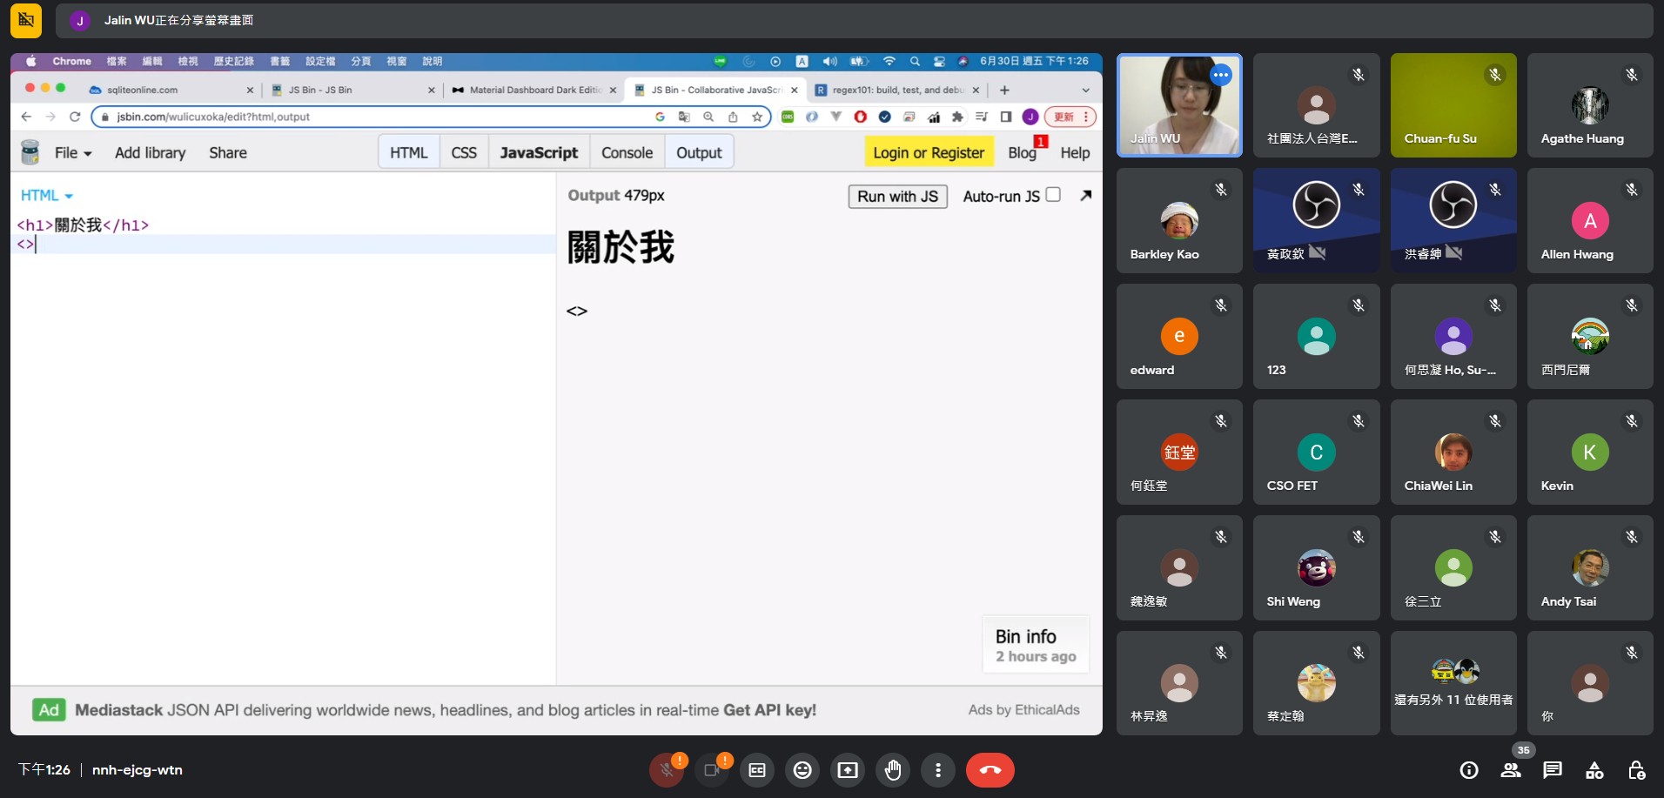Screen dimensions: 1664x798
Task: Open Chrome side panel icon
Action: pos(1006,117)
